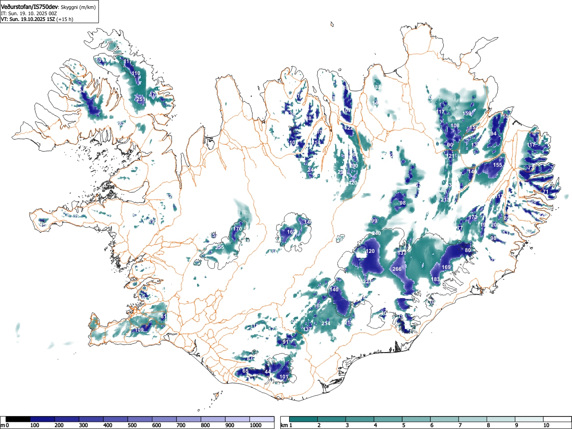Click the visibility value 155 on the map
572x429 pixels.
point(497,165)
